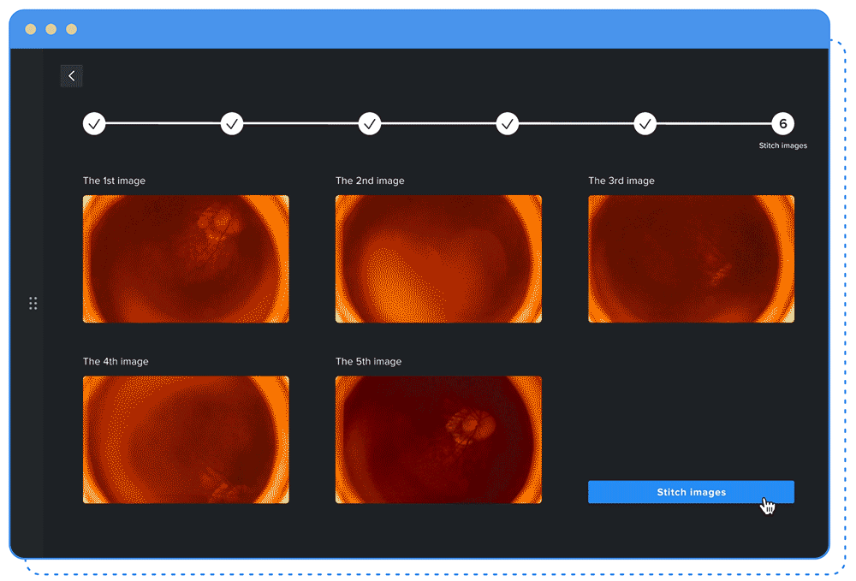The image size is (856, 581).
Task: Select the fourth completed step checkmark
Action: pos(507,124)
